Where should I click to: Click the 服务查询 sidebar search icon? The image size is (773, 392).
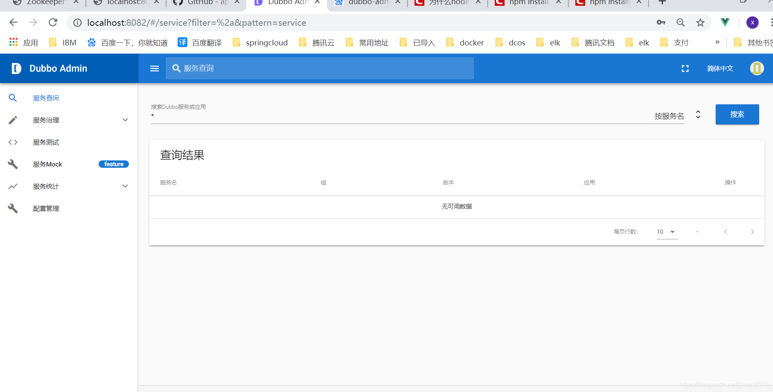[x=13, y=98]
